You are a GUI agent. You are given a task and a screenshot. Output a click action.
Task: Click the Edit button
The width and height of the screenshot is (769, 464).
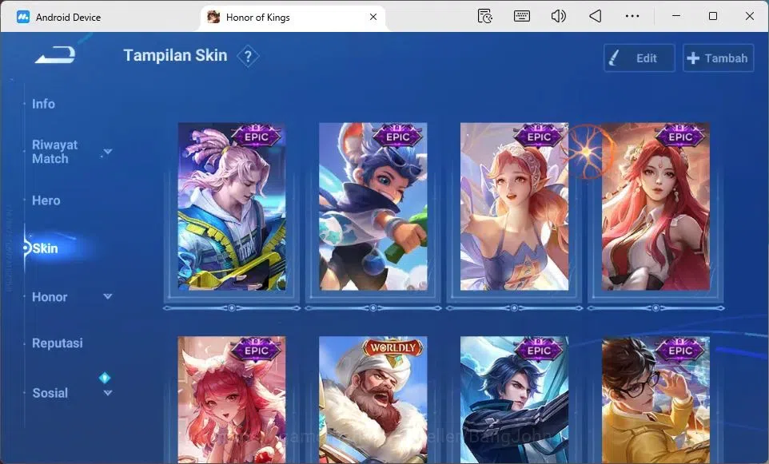(639, 58)
